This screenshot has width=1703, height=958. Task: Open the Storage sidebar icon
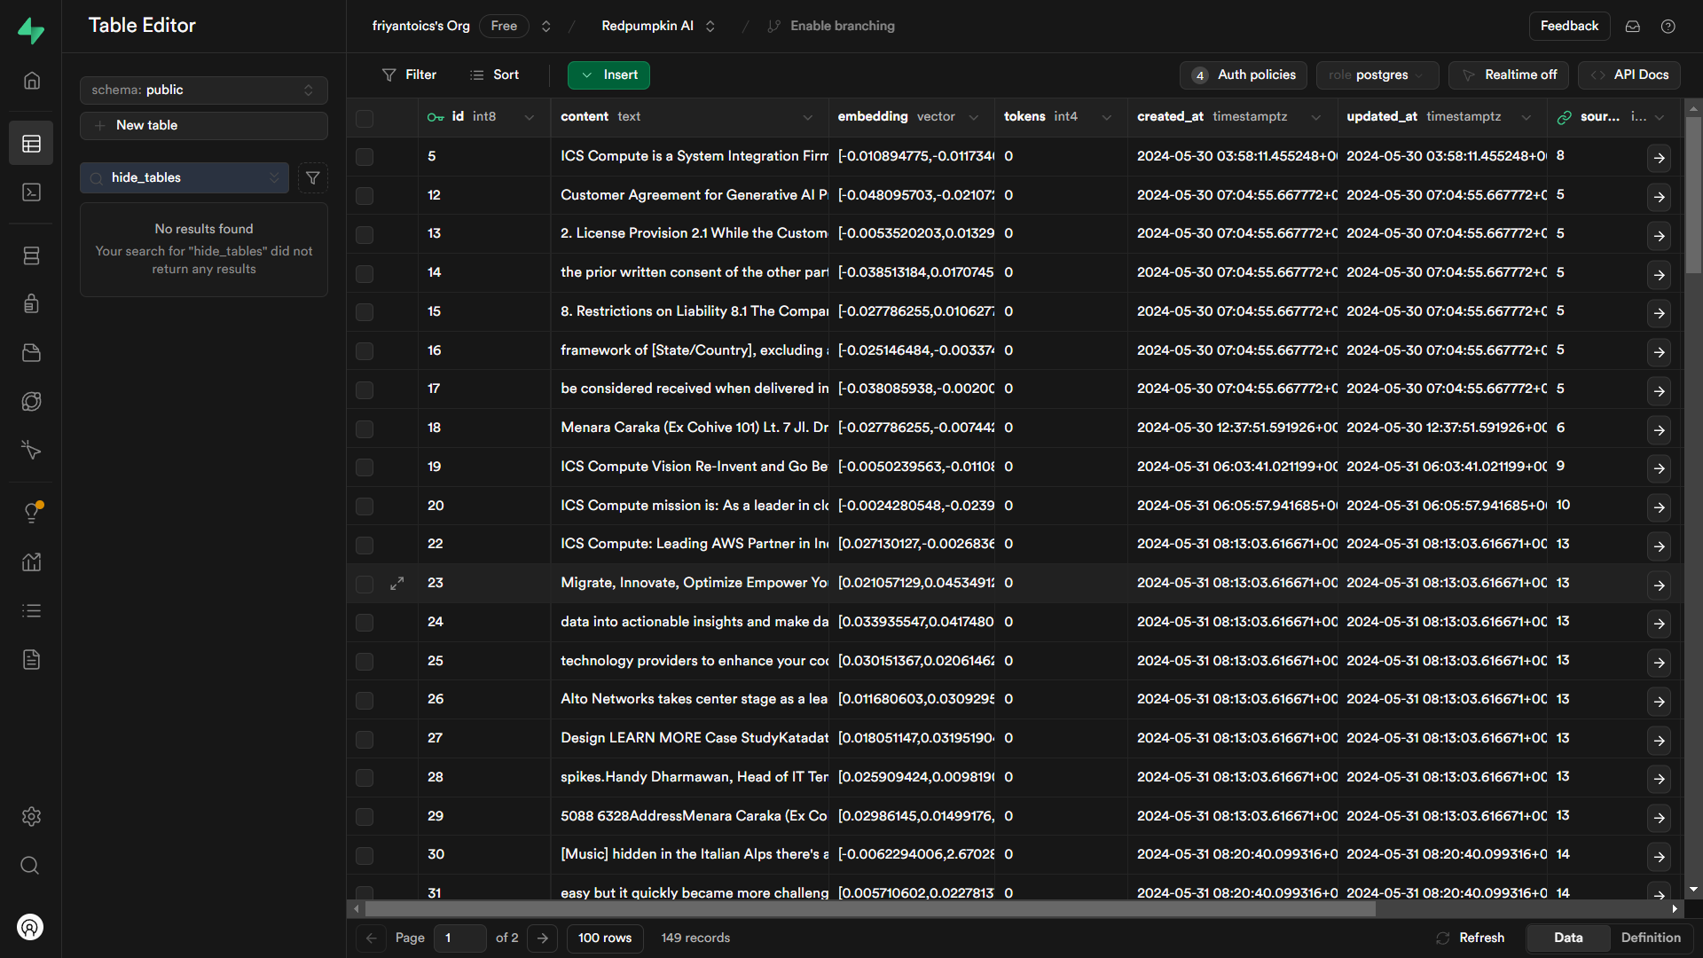(31, 353)
